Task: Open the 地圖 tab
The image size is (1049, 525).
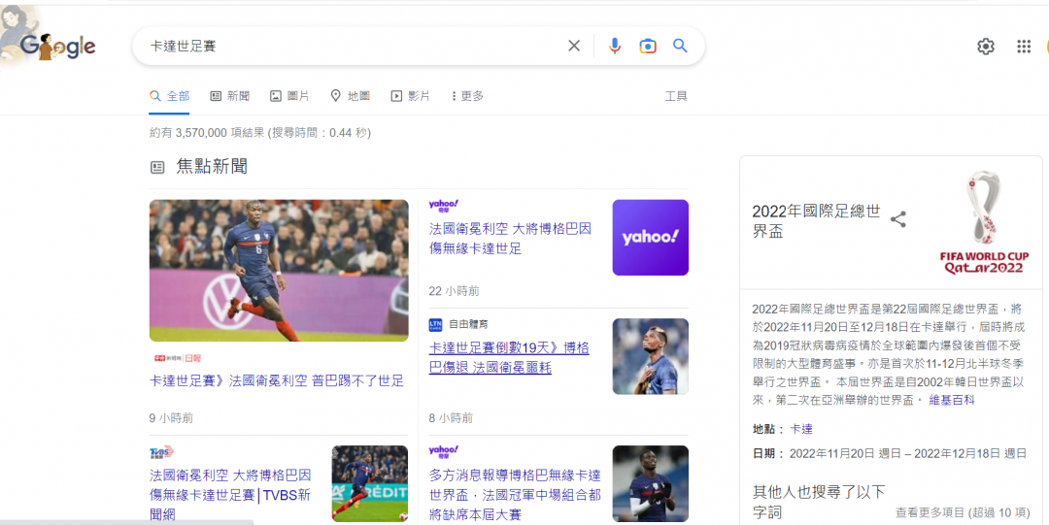Action: point(350,96)
